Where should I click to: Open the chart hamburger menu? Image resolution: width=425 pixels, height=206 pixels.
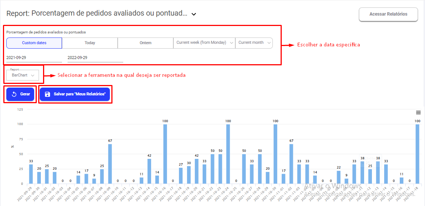tap(418, 112)
